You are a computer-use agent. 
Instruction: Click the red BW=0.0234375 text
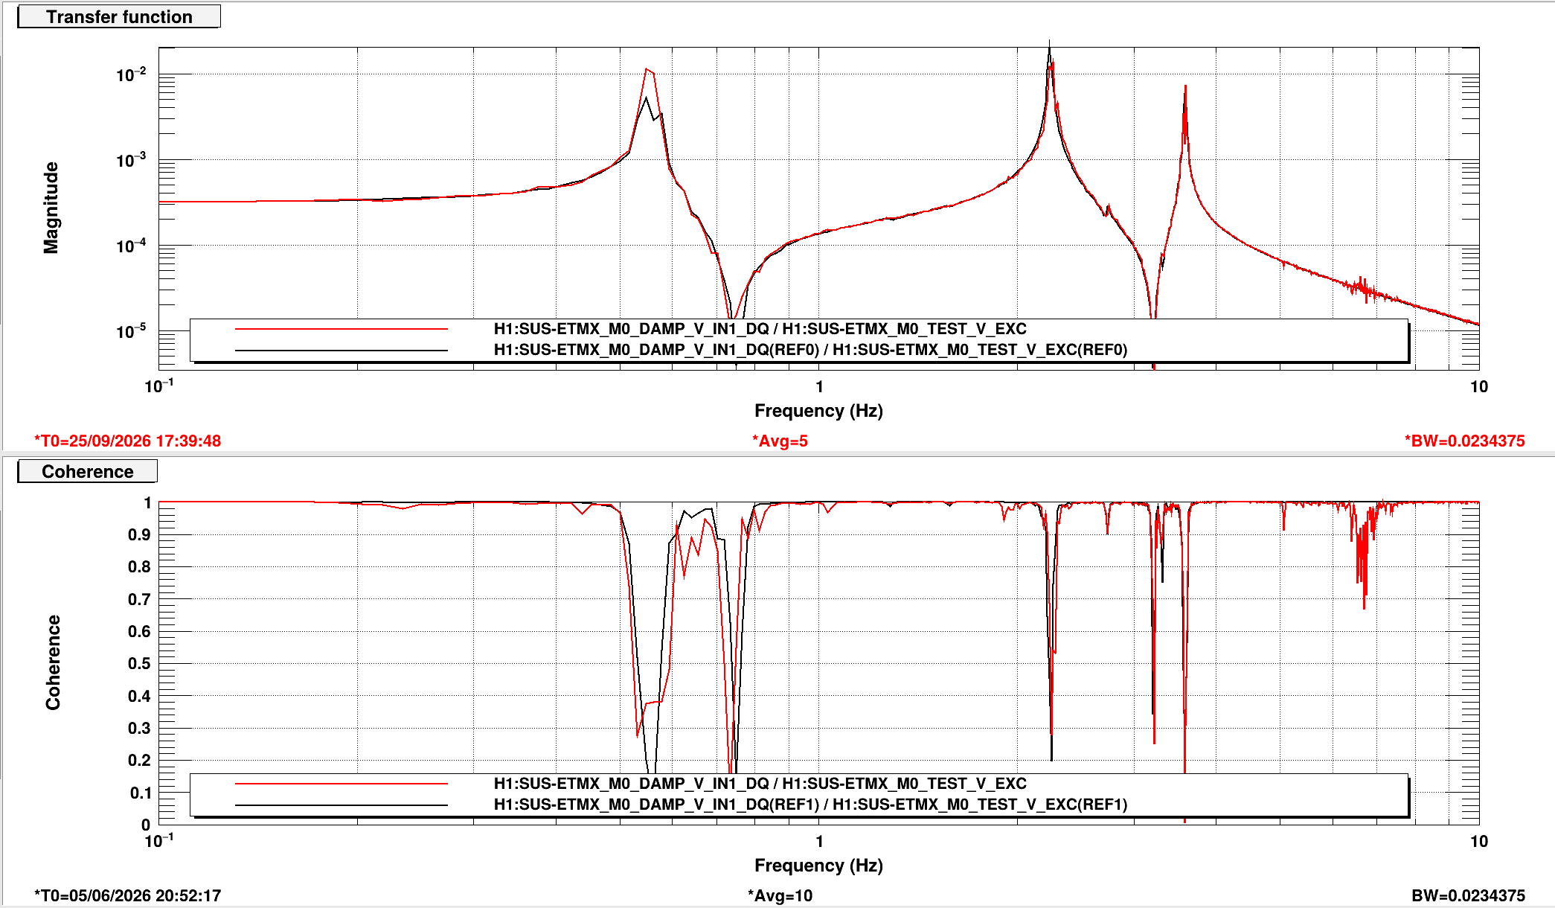1464,441
